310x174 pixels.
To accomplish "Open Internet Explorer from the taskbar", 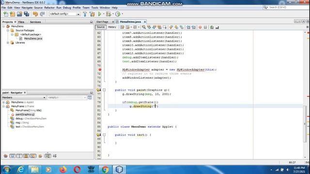I will pyautogui.click(x=20, y=170).
